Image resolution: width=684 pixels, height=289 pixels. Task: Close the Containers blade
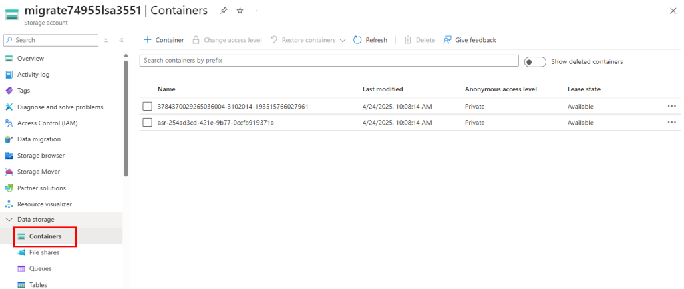click(673, 11)
